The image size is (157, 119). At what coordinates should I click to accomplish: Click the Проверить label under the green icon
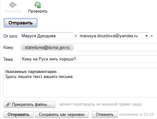38,11
